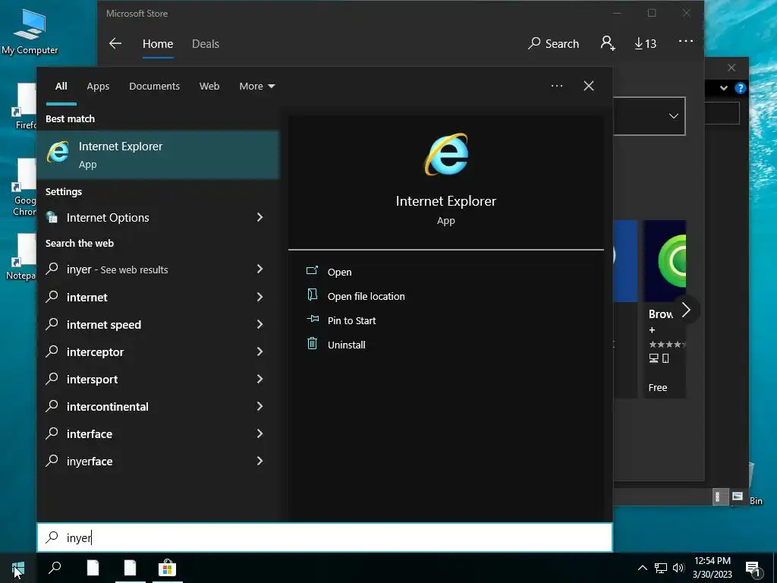
Task: Close the search panel with X
Action: (x=588, y=86)
